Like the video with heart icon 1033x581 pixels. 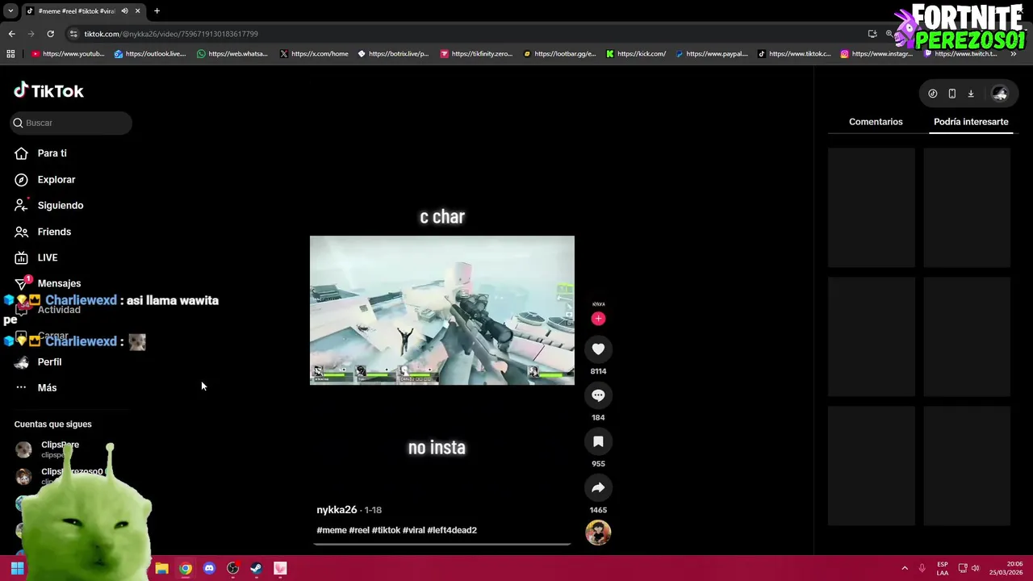pyautogui.click(x=598, y=349)
